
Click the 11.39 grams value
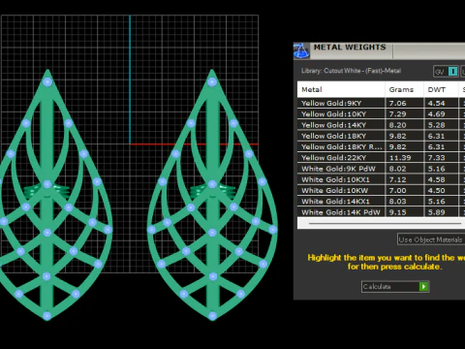point(400,158)
